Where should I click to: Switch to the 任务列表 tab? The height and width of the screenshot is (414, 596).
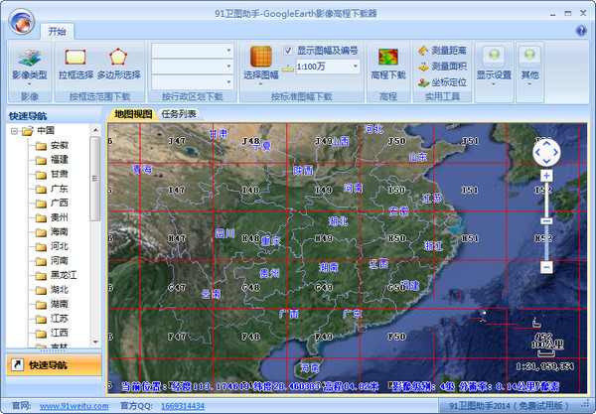[x=179, y=114]
